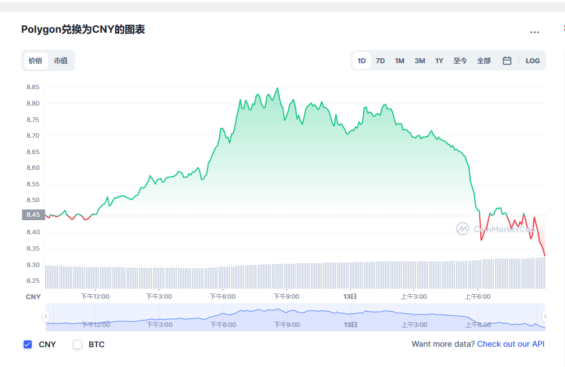
Task: Switch to the 价格 price tab
Action: (x=36, y=60)
